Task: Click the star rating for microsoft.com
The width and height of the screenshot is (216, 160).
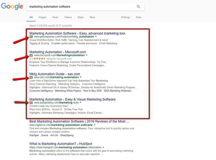Action: click(x=39, y=58)
